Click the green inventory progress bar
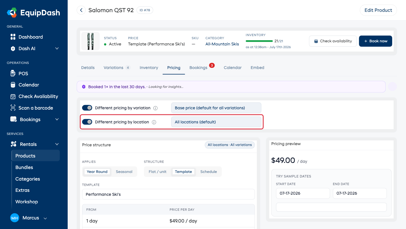 259,41
